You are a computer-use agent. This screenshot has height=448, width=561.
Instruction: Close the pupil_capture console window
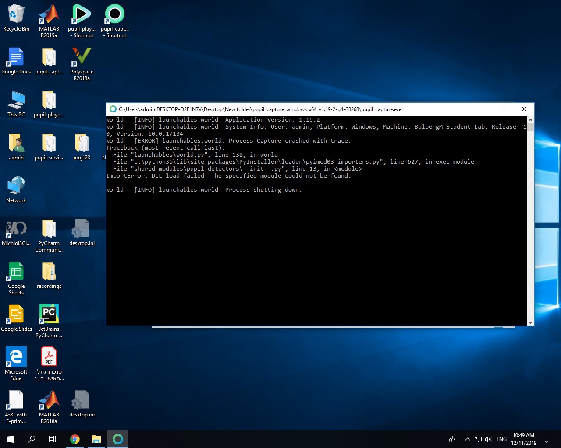click(524, 109)
